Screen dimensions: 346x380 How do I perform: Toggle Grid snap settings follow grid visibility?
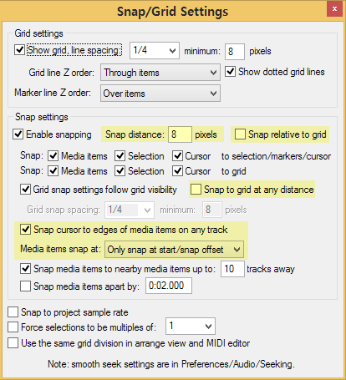point(25,190)
